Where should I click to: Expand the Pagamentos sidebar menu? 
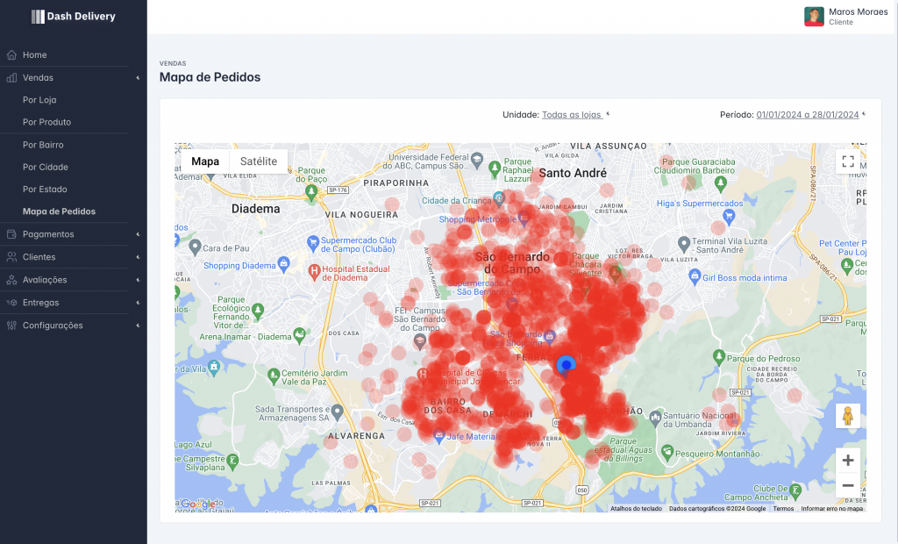coord(73,234)
